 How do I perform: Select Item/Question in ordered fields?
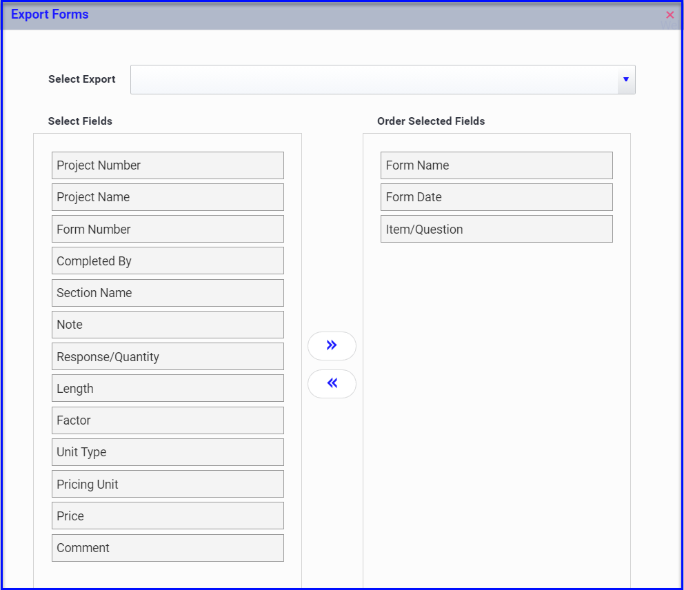click(496, 229)
